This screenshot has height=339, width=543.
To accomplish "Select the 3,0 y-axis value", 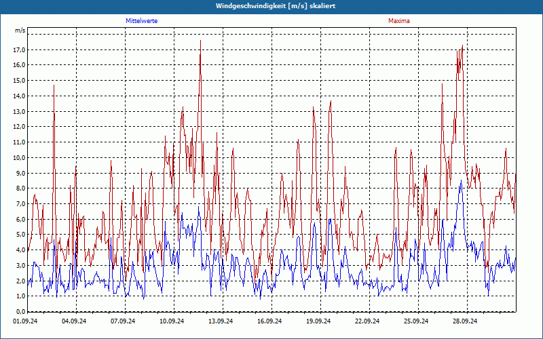I will (x=20, y=265).
